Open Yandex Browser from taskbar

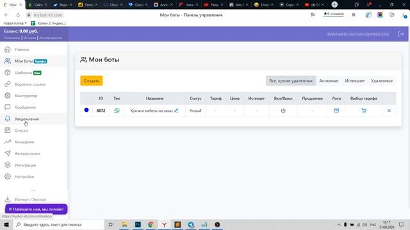[164, 224]
